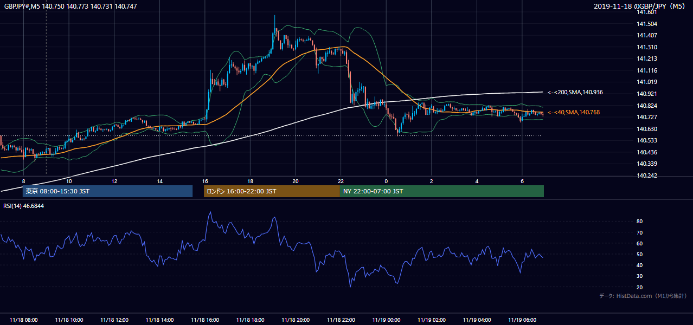The image size is (693, 325).
Task: Click price axis value 141.213
Action: click(x=647, y=59)
